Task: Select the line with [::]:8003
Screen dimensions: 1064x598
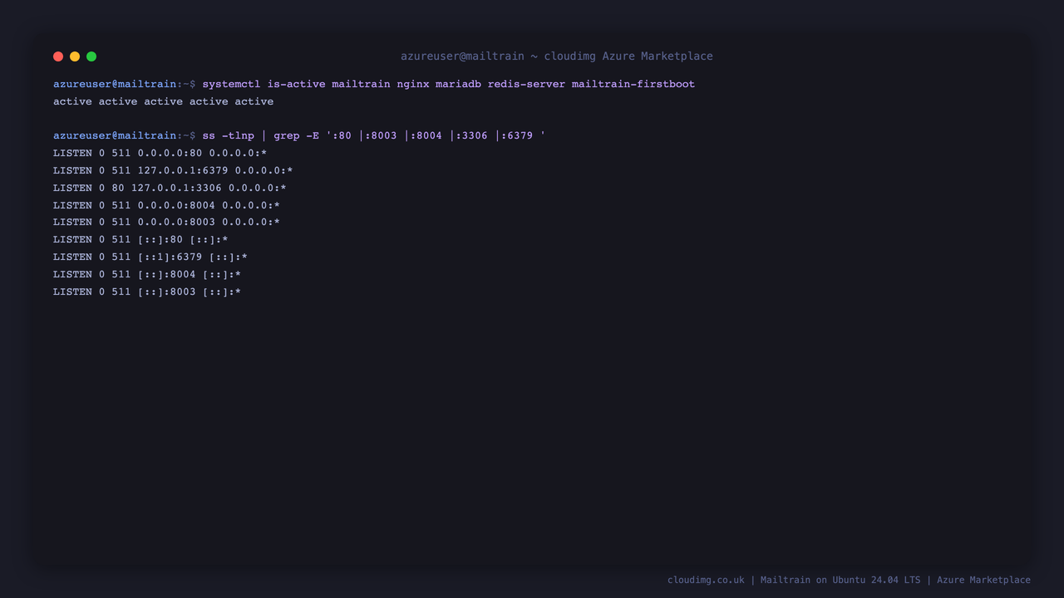Action: click(147, 292)
